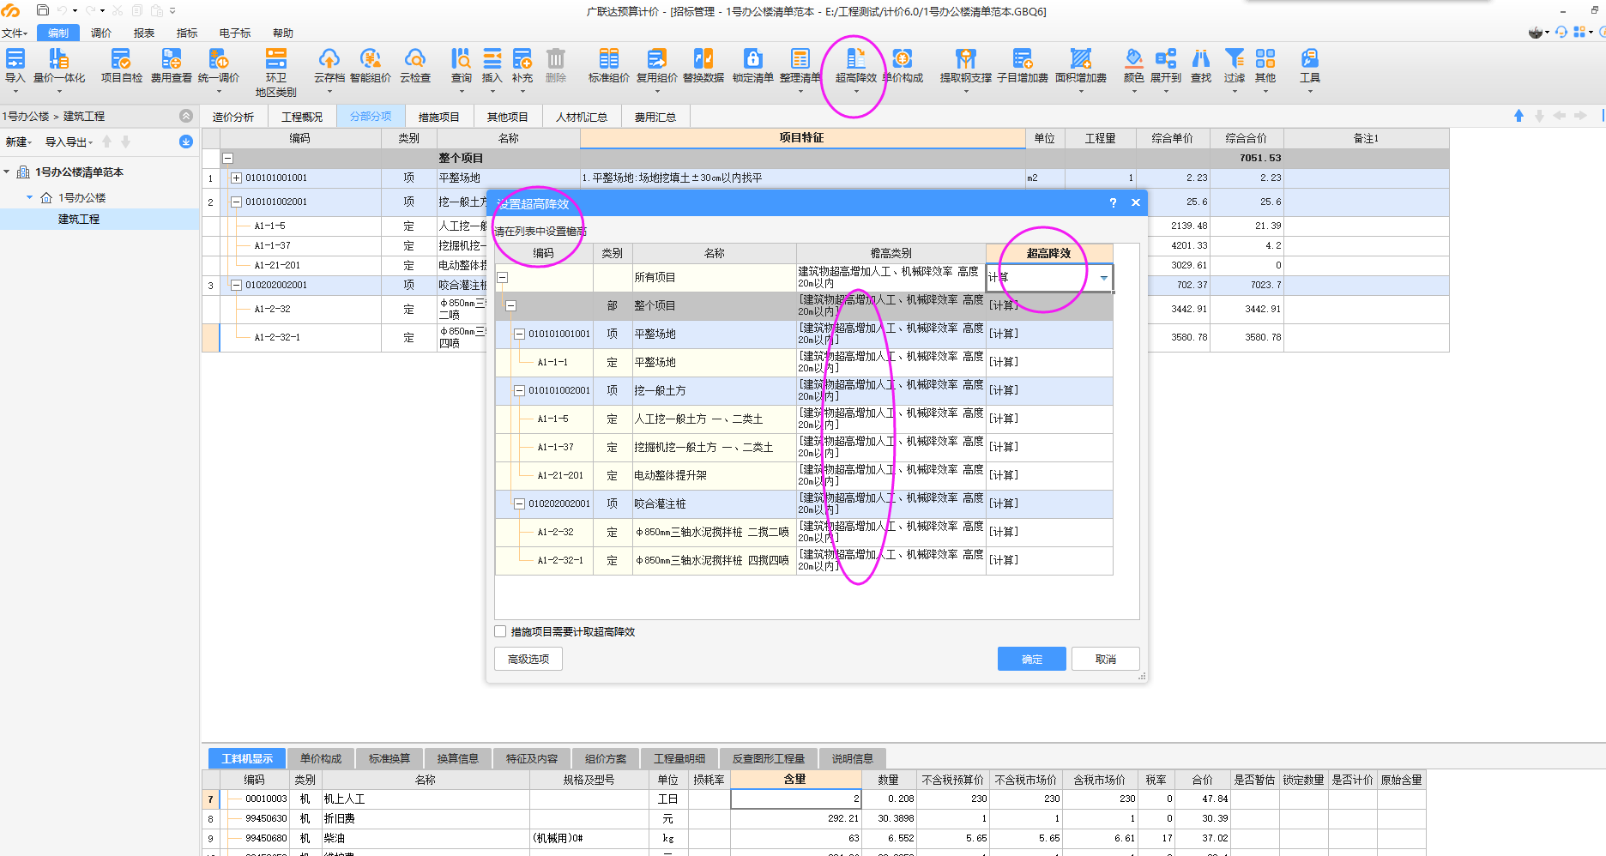Click the dialog help question mark

(x=1113, y=203)
